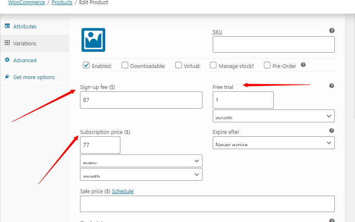Open Get more options tab
Viewport: 355px width, 222px height.
pyautogui.click(x=35, y=77)
